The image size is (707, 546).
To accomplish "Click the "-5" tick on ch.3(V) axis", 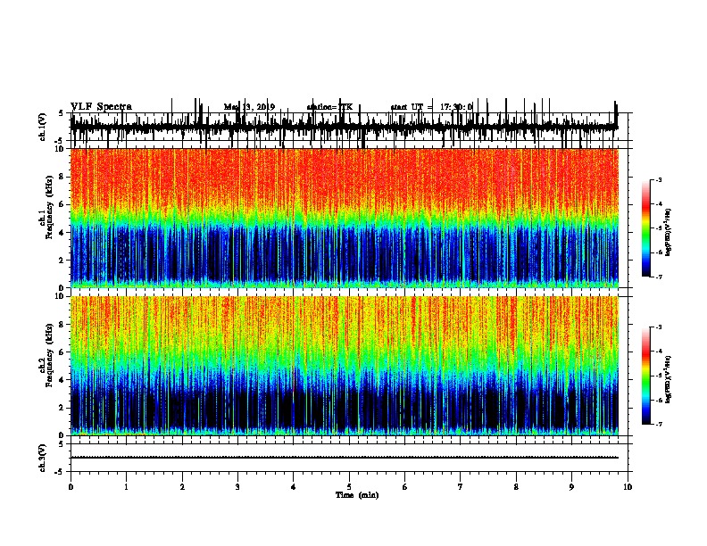I will [59, 472].
